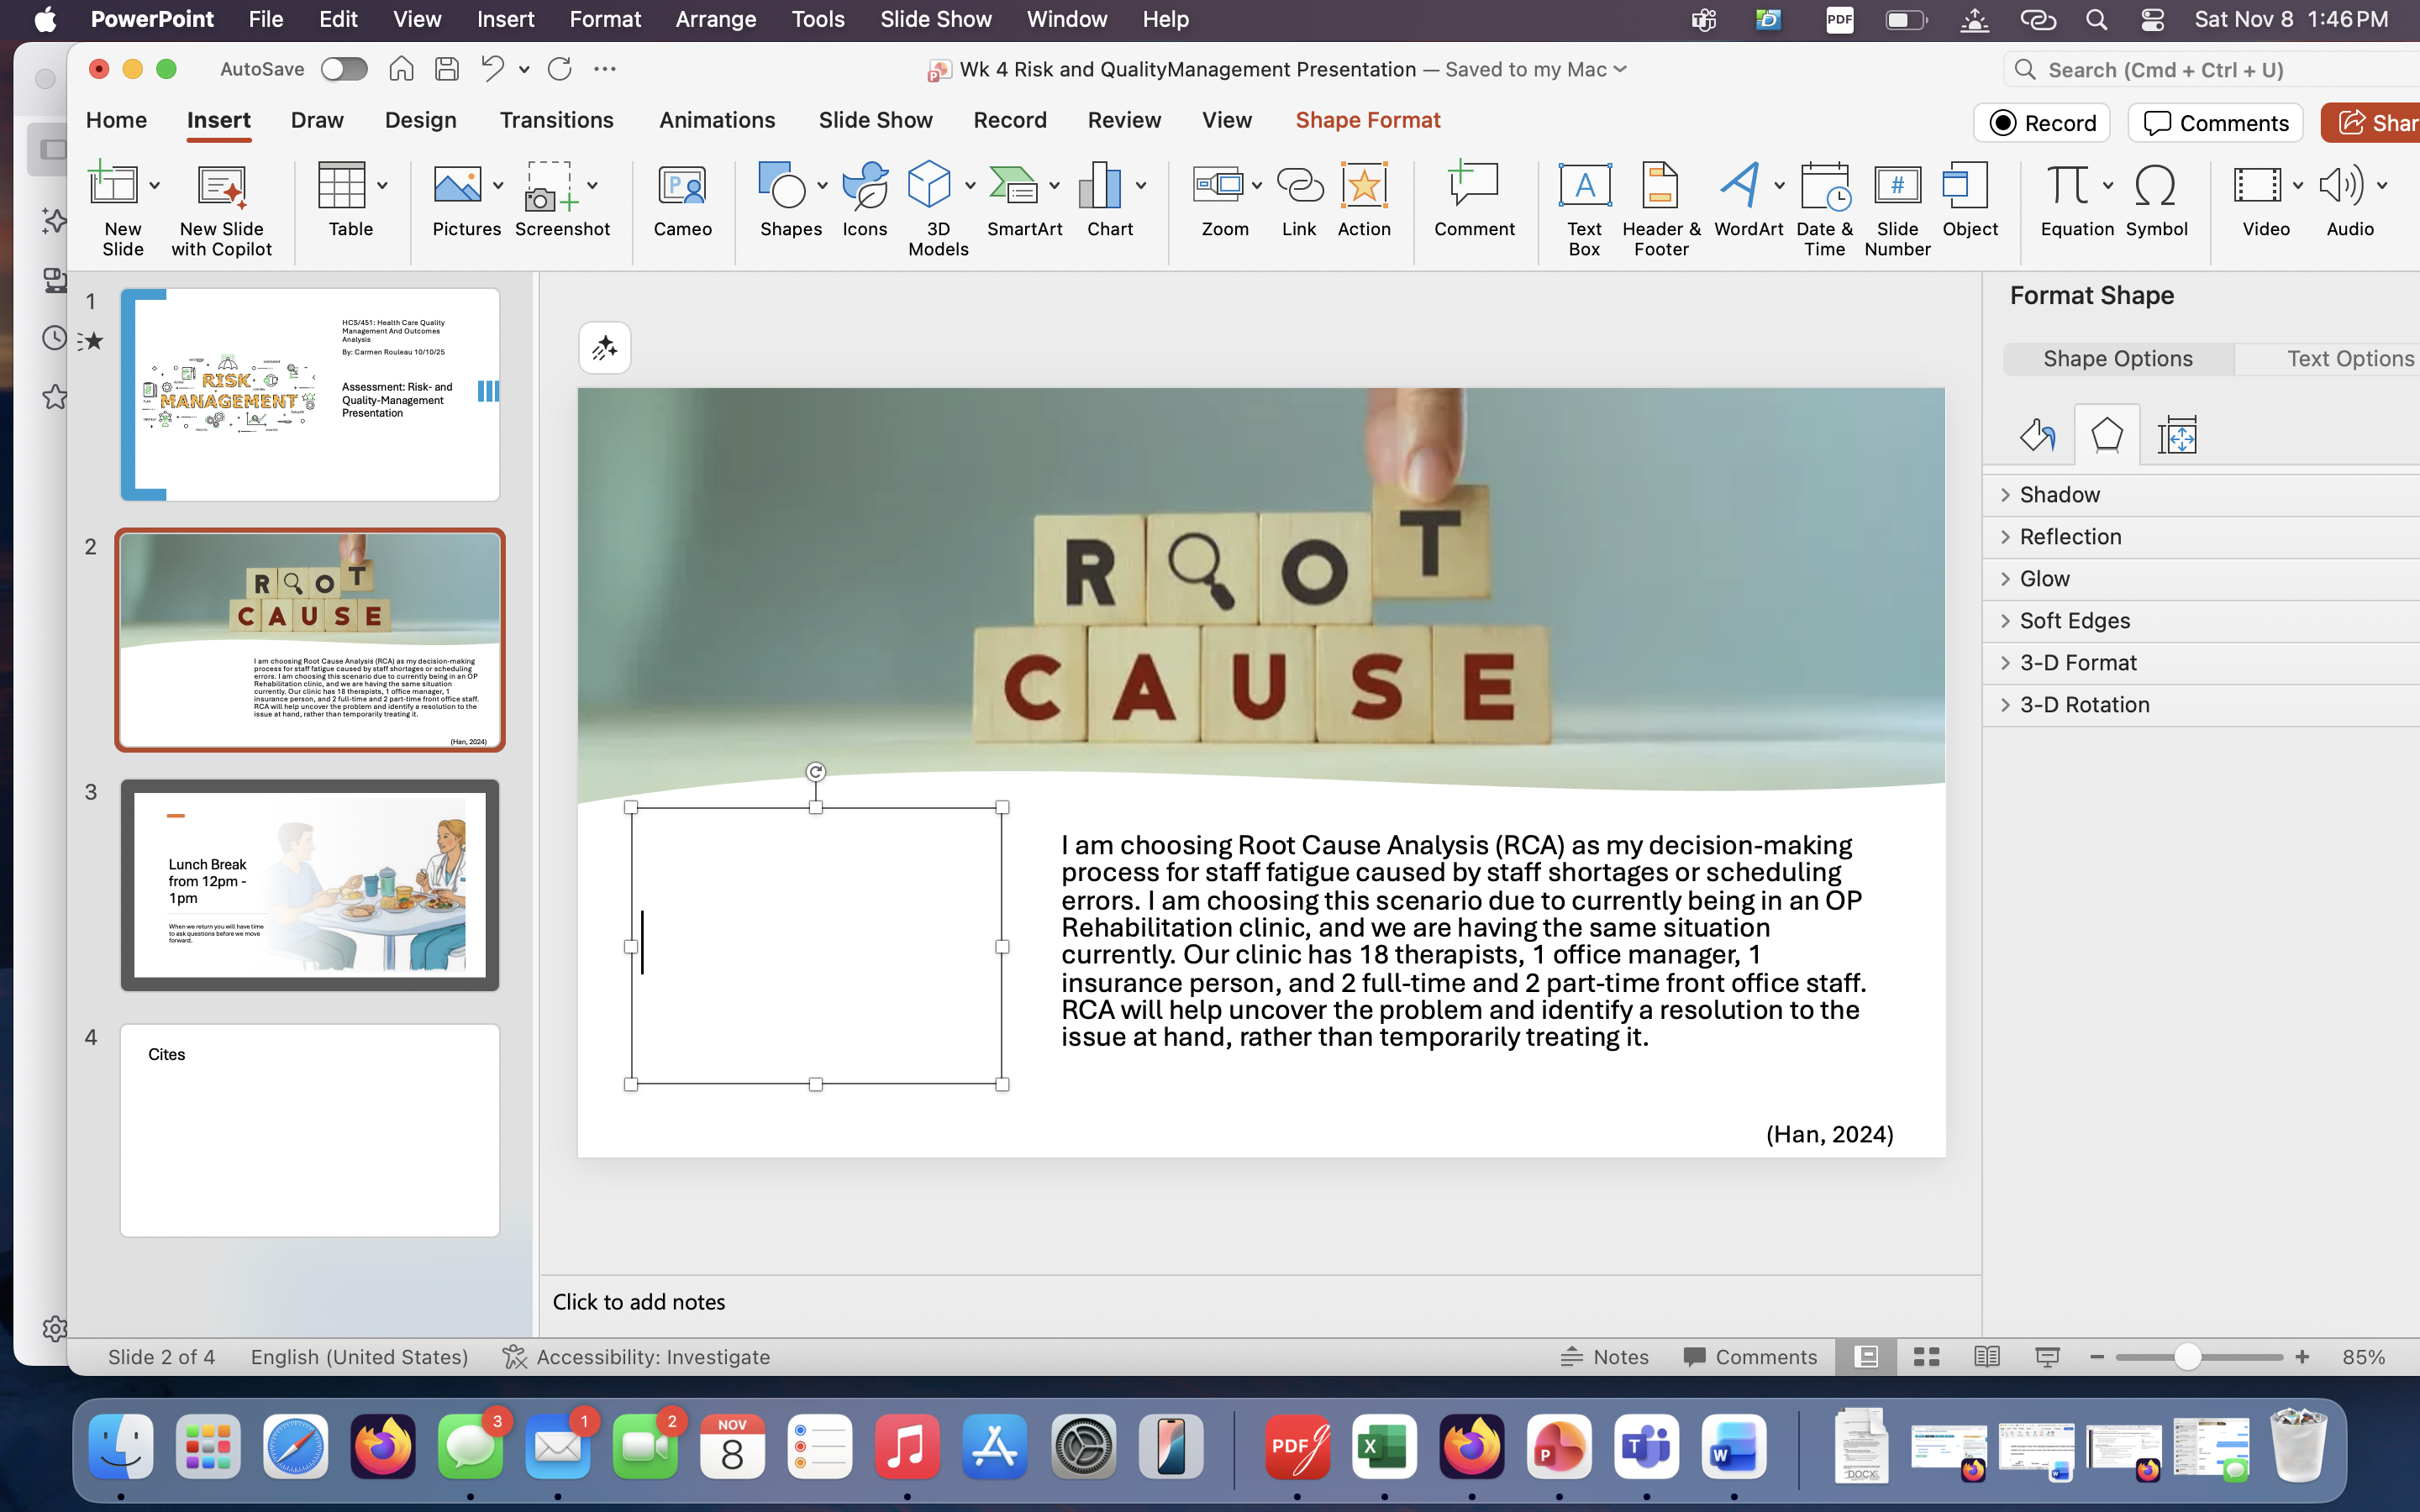The height and width of the screenshot is (1512, 2420).
Task: Toggle AutoSave switch
Action: tap(344, 69)
